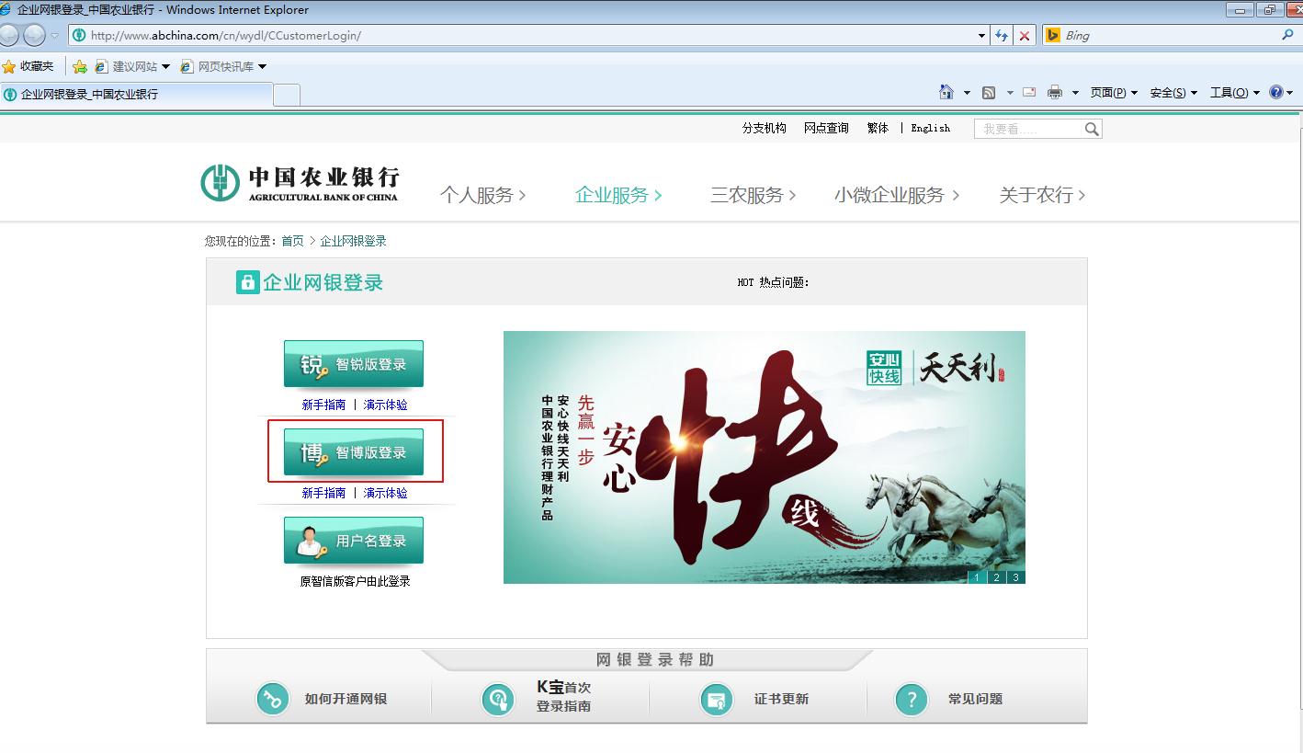The height and width of the screenshot is (753, 1303).
Task: Select the 三农服务 navigation item
Action: (x=753, y=195)
